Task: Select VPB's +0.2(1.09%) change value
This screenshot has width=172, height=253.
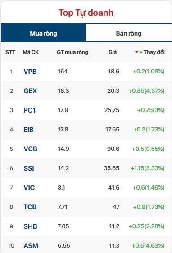Action: click(x=149, y=71)
